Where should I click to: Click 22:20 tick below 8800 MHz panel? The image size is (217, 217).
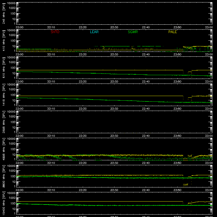(83, 190)
